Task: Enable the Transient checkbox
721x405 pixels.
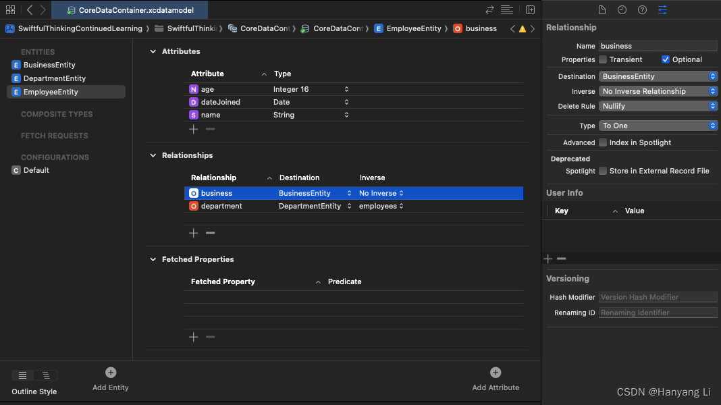Action: pos(603,59)
